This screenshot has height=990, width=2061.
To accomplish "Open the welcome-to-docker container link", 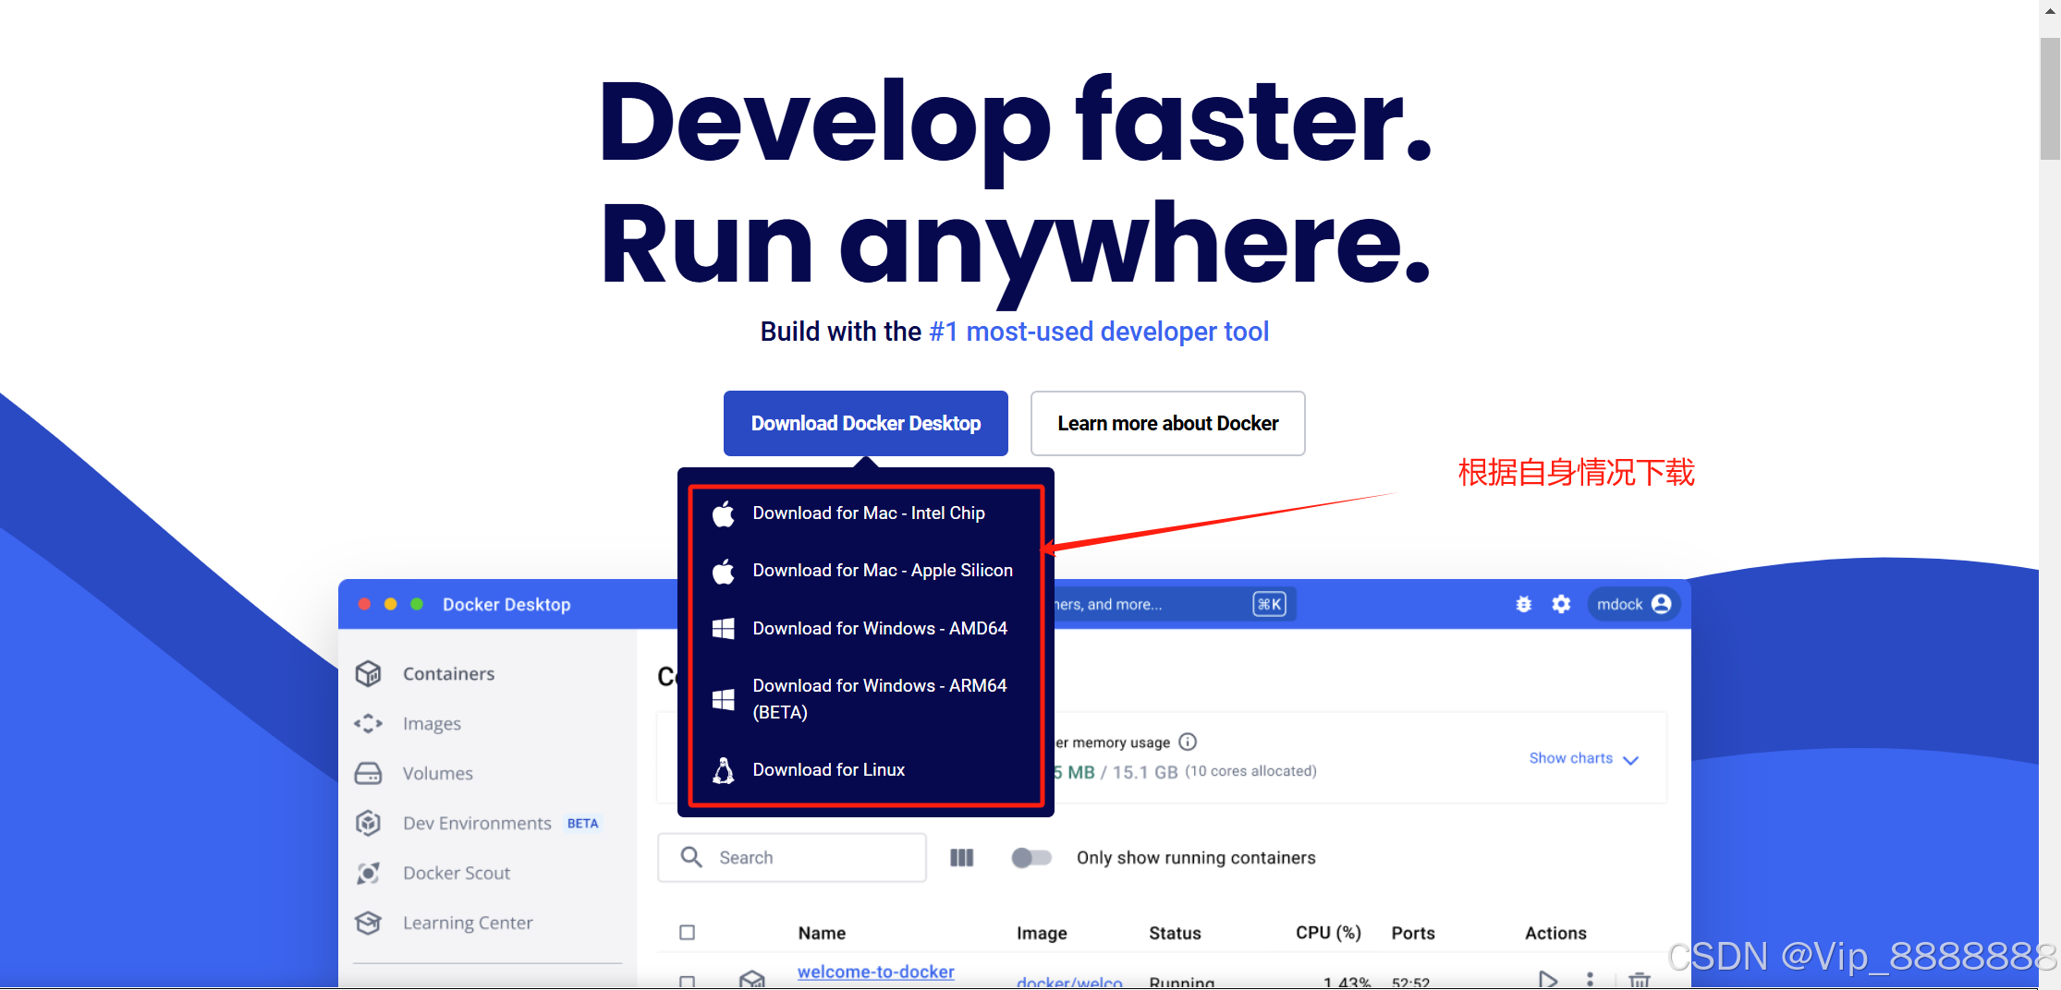I will tap(875, 972).
